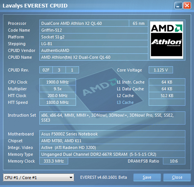Click the 1.125 V core voltage value
Image resolution: width=194 pixels, height=187 pixels.
161,70
